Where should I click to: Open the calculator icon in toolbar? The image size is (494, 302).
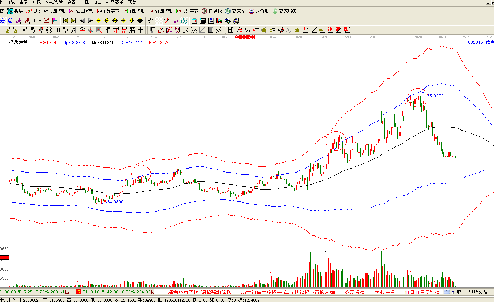click(x=202, y=21)
